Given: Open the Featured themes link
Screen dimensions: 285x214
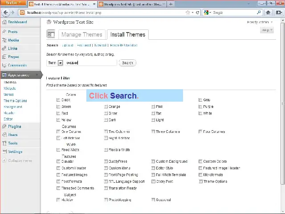Looking at the screenshot, I should [84, 45].
